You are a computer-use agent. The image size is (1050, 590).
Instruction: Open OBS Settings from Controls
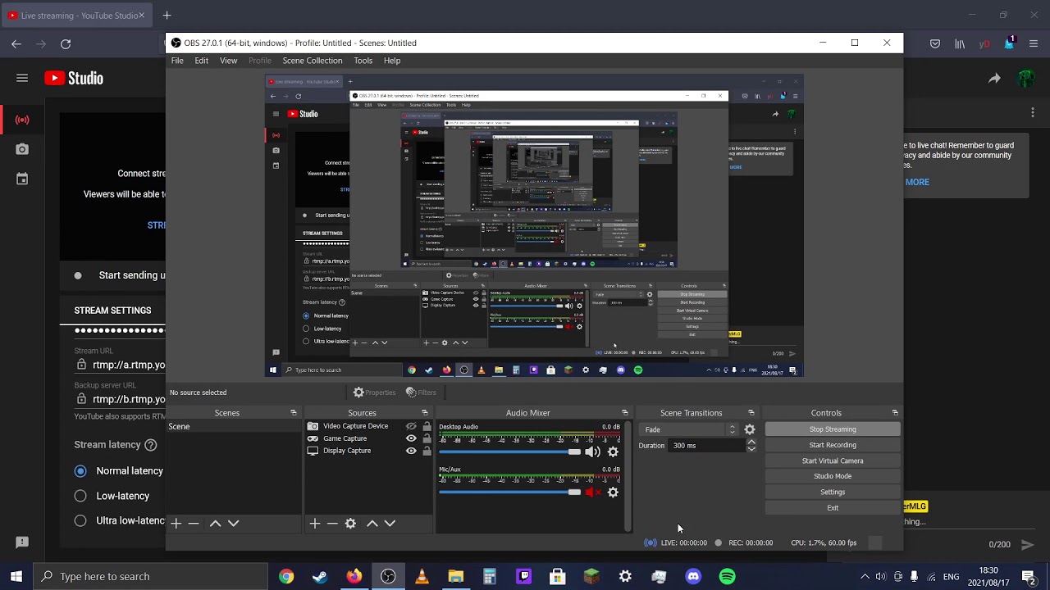pyautogui.click(x=833, y=492)
